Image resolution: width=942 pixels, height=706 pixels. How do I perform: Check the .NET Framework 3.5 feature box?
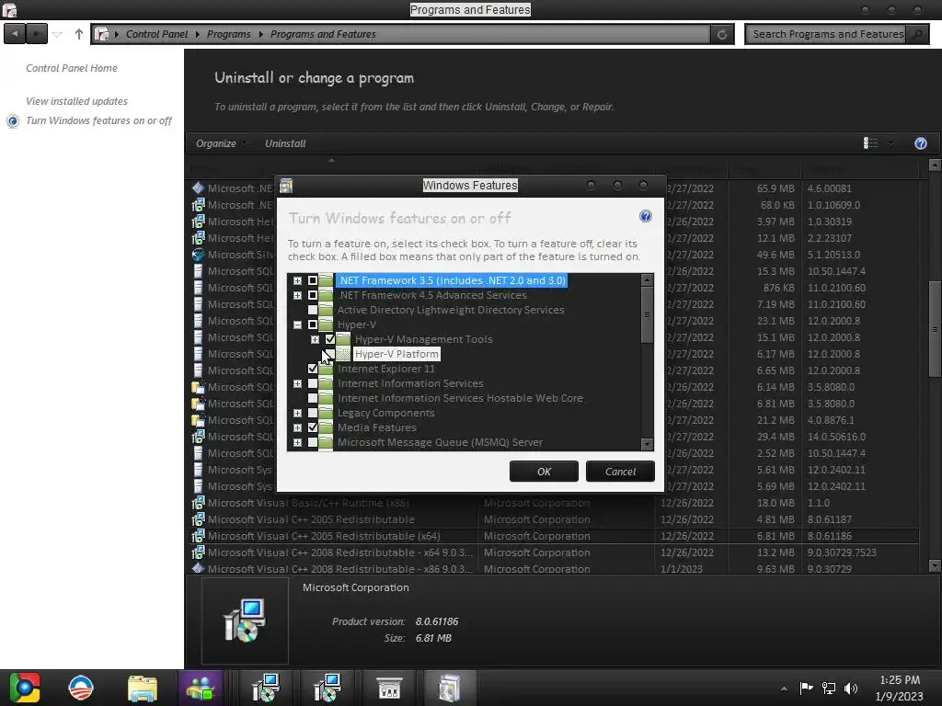tap(313, 280)
